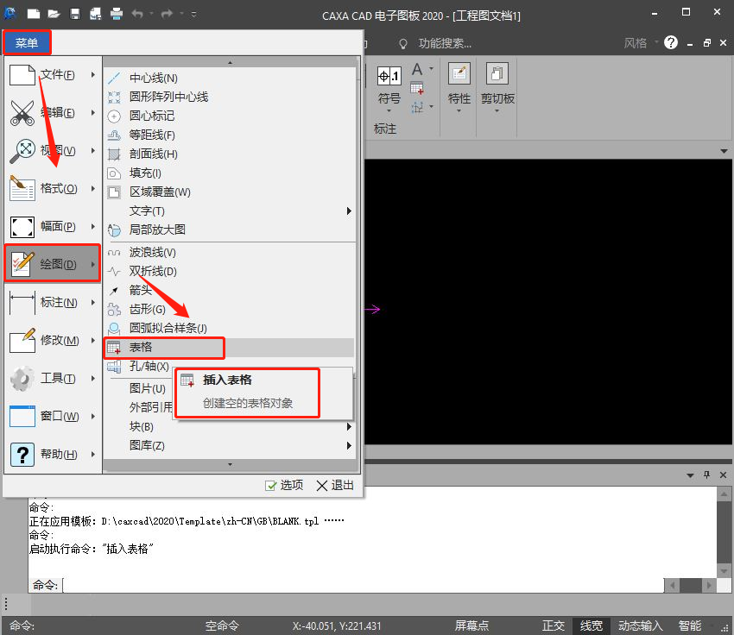Select 等距线(F) offset line command
Image resolution: width=734 pixels, height=635 pixels.
pos(230,135)
